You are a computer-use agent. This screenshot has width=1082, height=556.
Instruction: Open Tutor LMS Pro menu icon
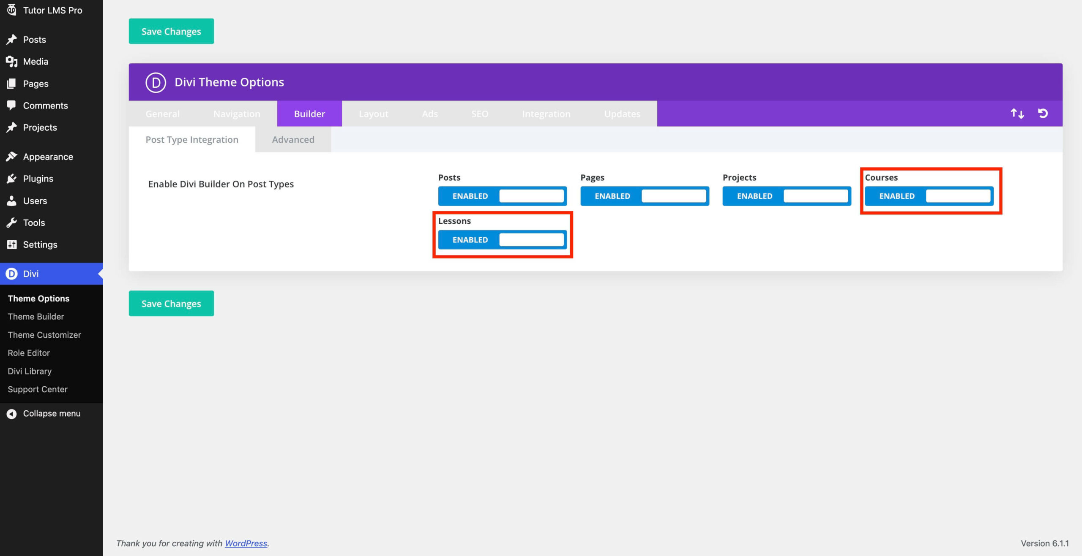click(x=11, y=10)
